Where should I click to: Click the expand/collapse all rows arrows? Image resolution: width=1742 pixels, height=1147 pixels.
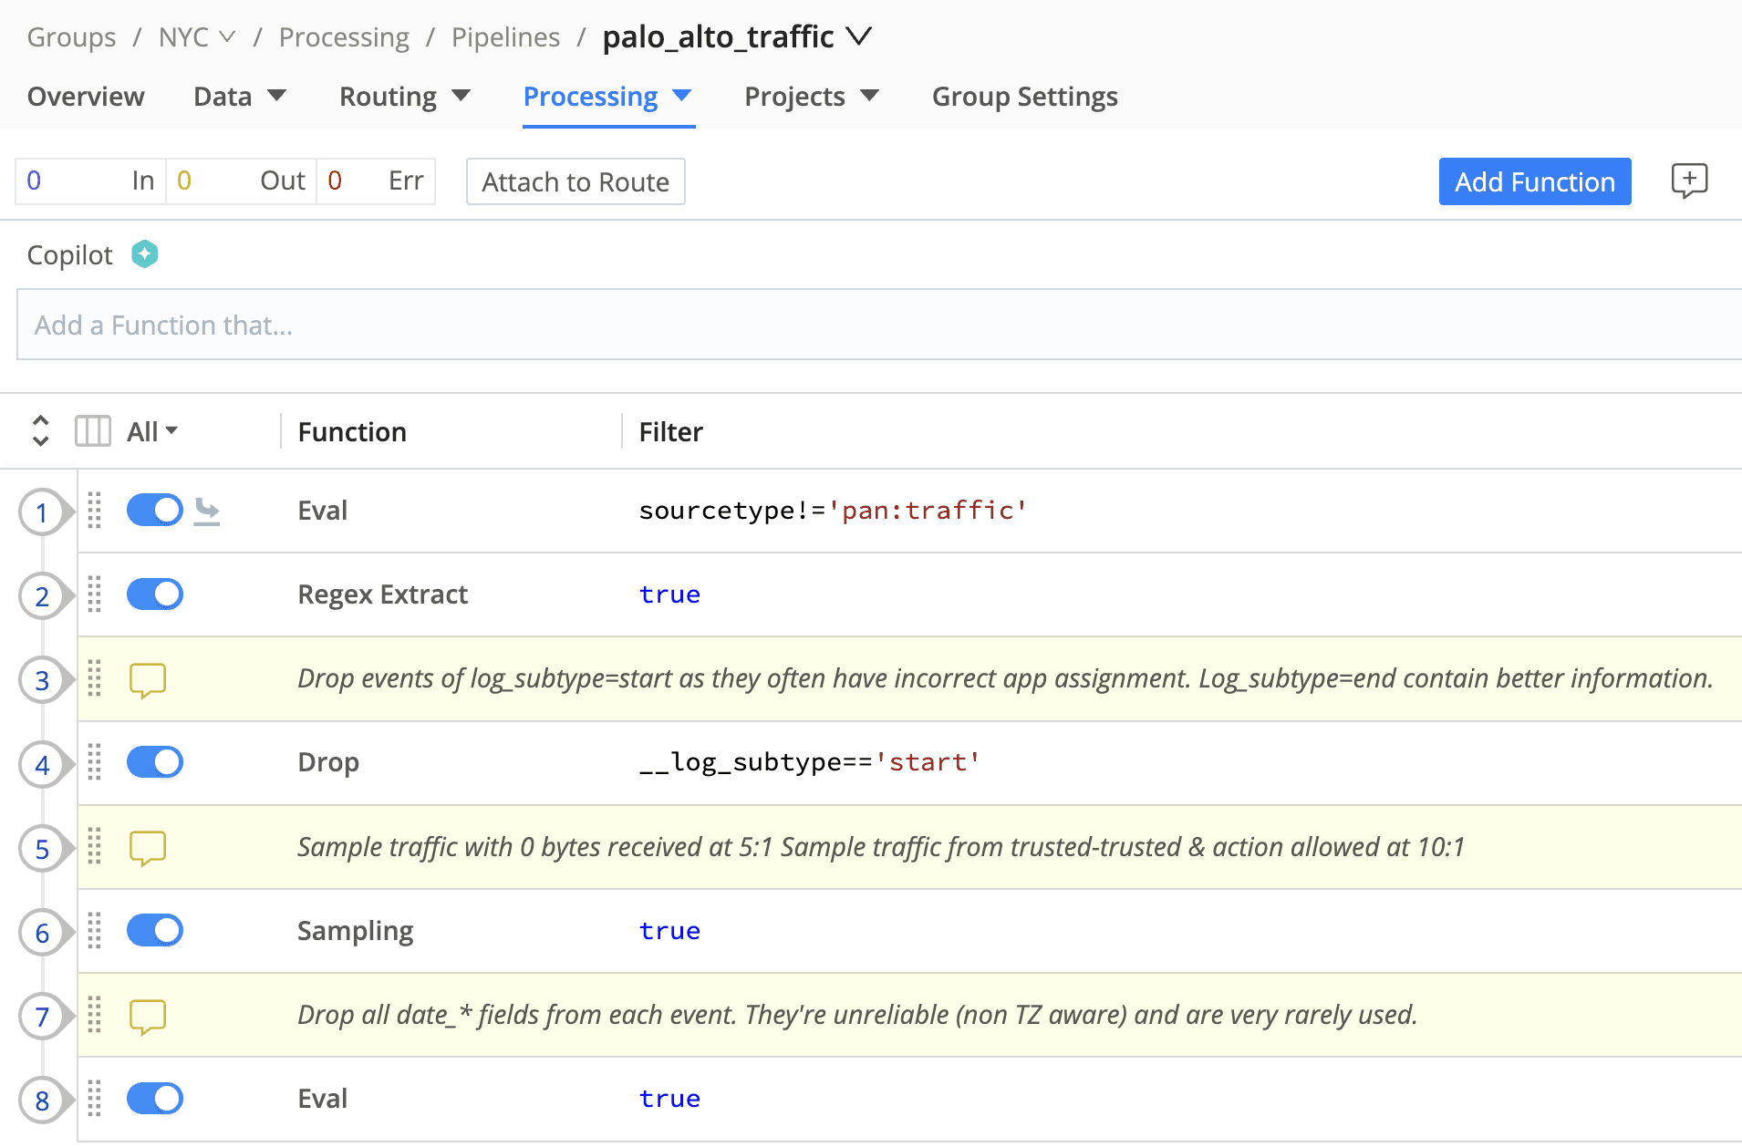pos(40,431)
